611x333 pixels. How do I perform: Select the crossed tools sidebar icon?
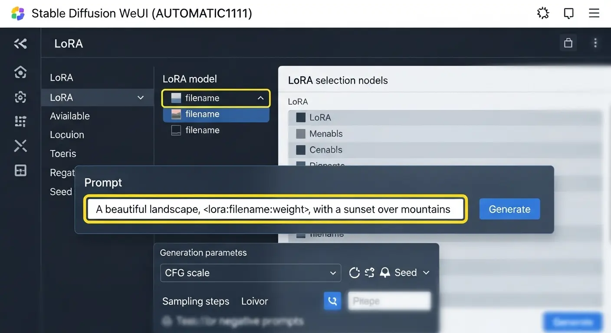pos(20,146)
